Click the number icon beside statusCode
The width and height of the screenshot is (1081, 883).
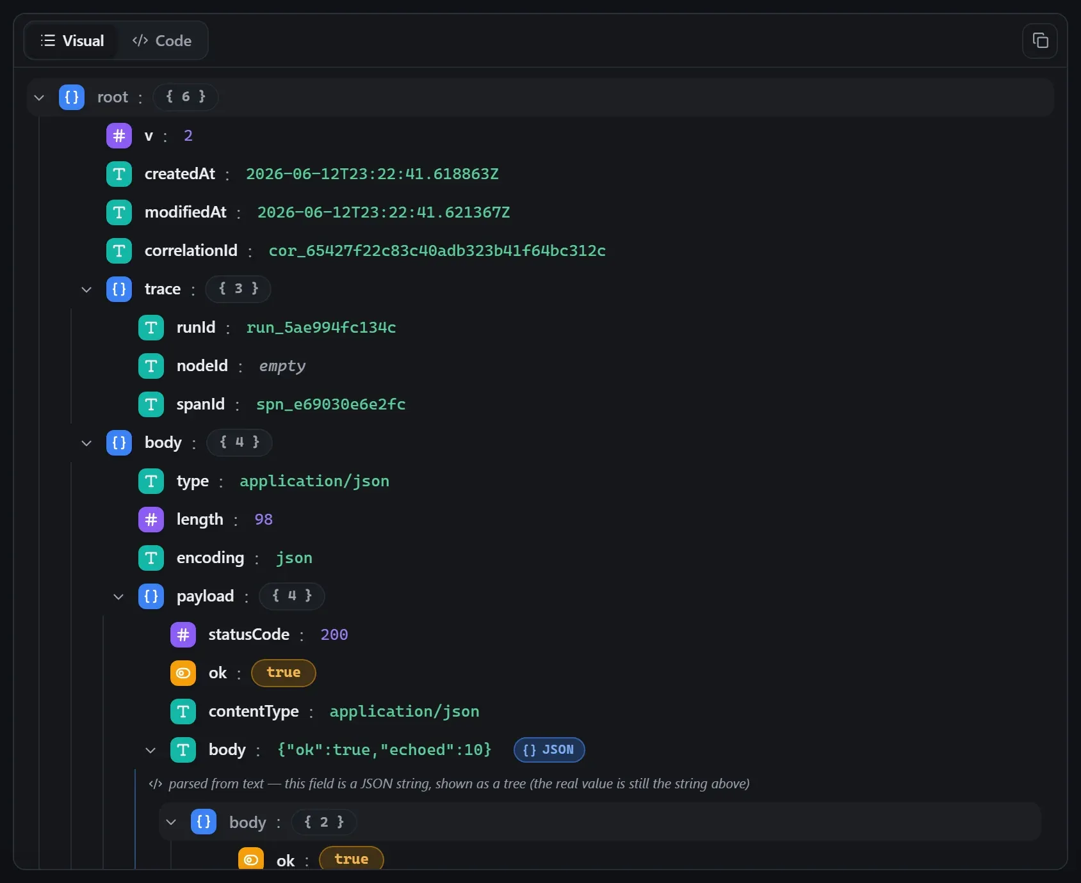pyautogui.click(x=183, y=635)
